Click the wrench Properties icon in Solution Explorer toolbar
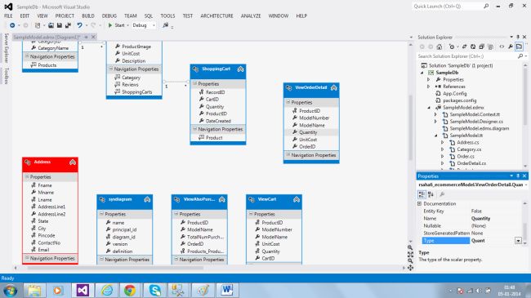531x298 pixels. (x=511, y=47)
